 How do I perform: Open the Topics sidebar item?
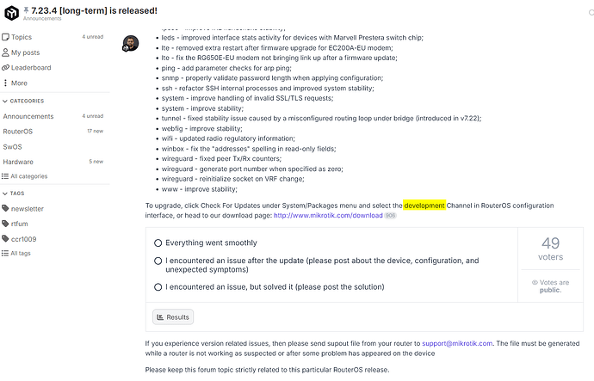pyautogui.click(x=53, y=37)
